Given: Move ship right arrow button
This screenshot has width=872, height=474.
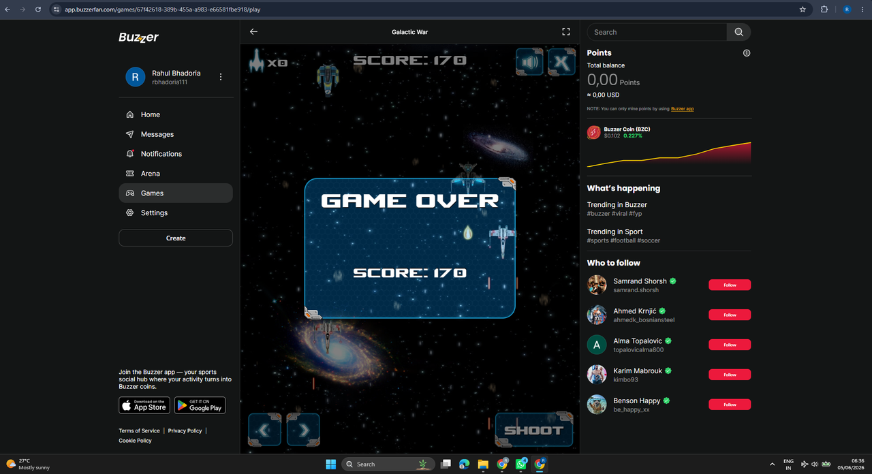Looking at the screenshot, I should [x=303, y=430].
